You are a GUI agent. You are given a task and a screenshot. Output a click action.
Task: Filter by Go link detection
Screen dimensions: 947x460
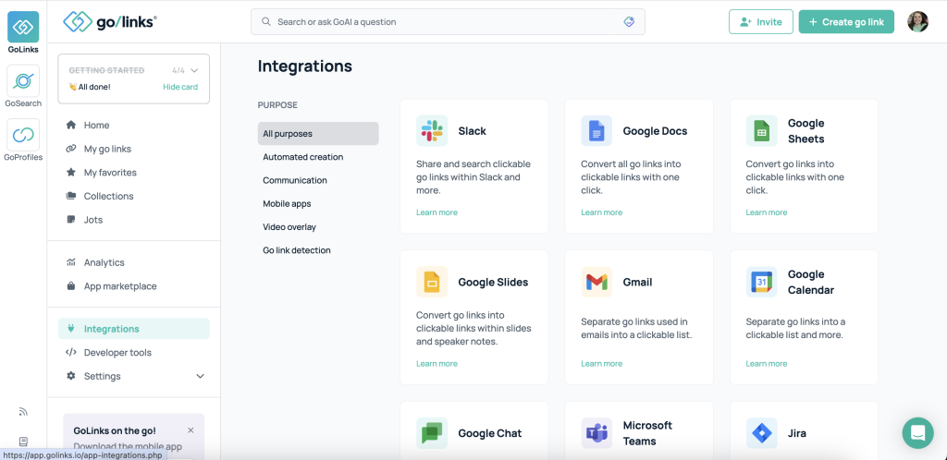(297, 250)
